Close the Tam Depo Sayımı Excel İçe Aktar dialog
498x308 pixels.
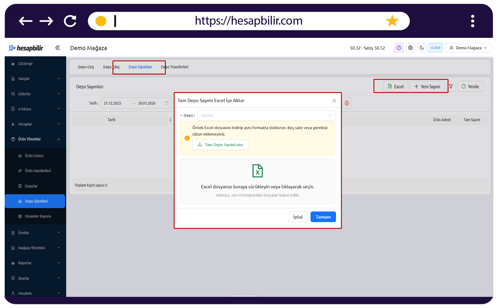334,101
